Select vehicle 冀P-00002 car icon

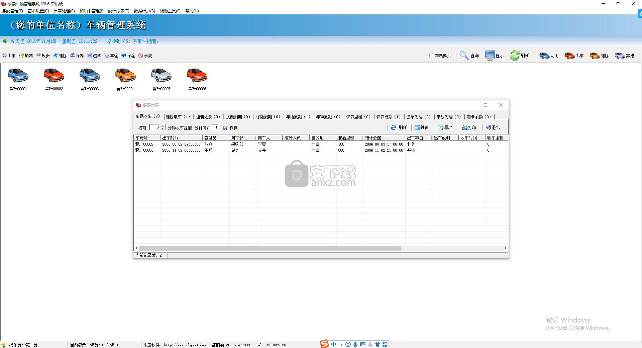click(x=54, y=75)
